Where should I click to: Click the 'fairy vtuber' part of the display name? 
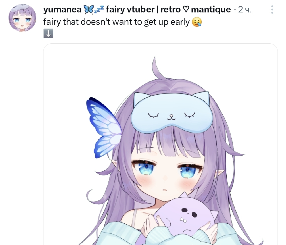130,10
